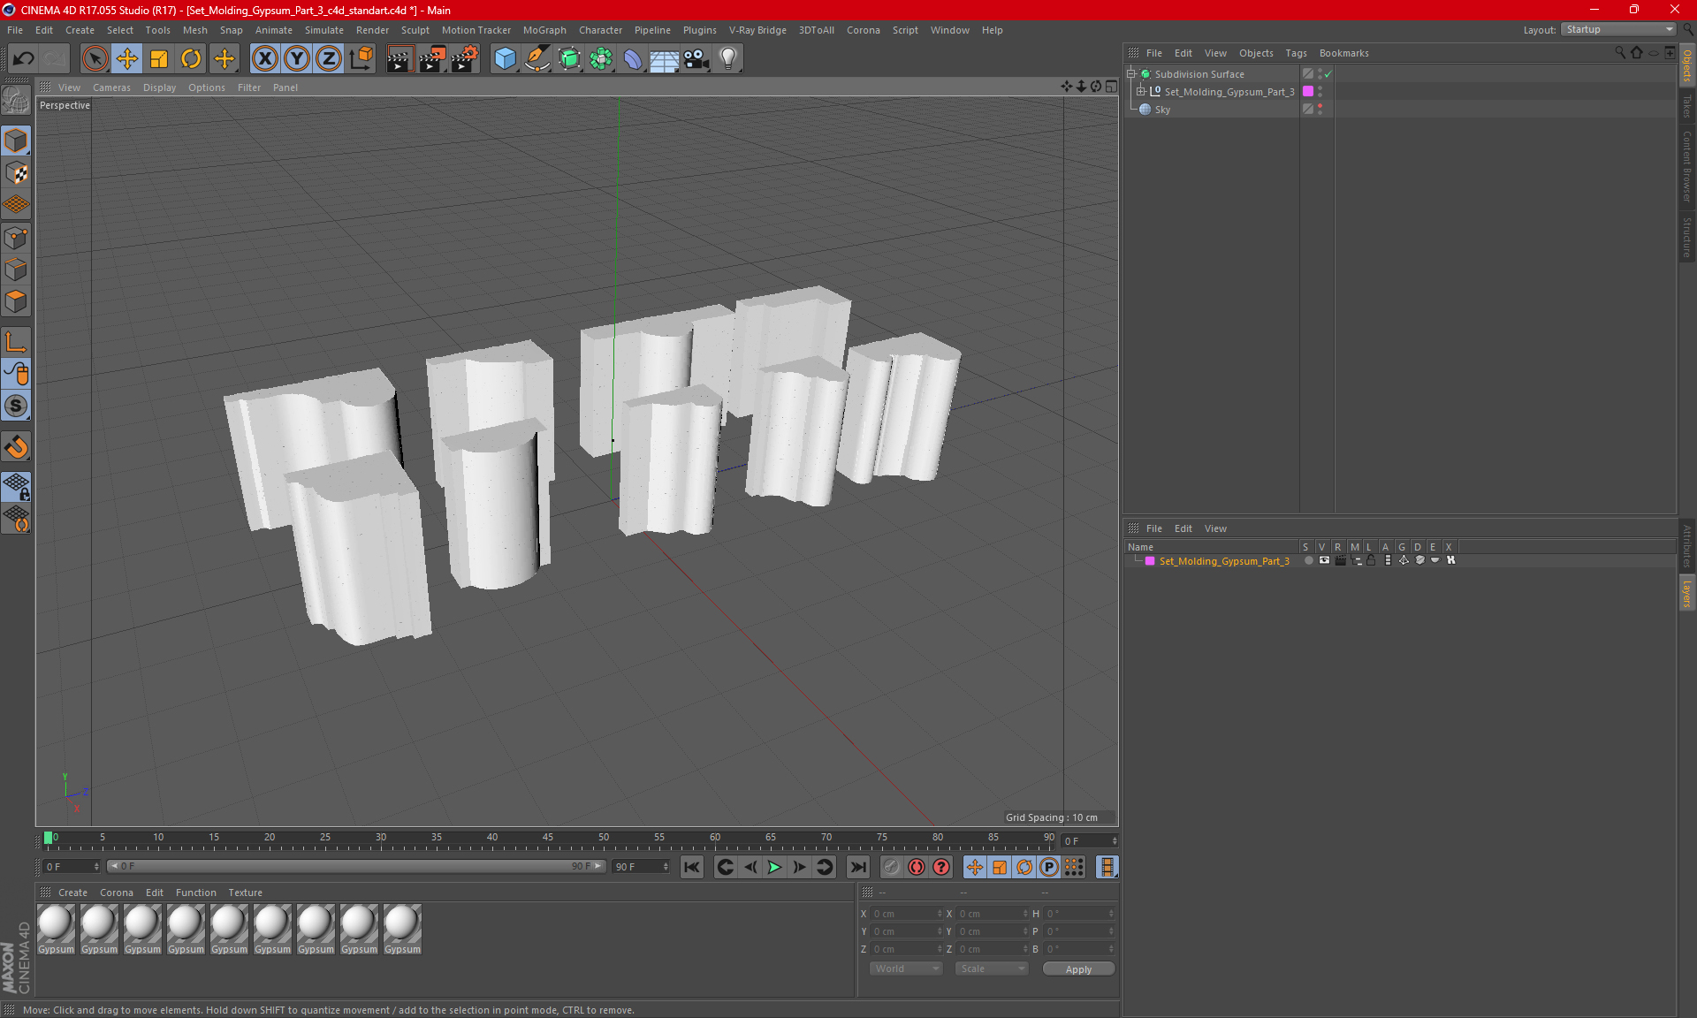Open the viewport Cameras menu
This screenshot has height=1018, width=1697.
coord(111,87)
